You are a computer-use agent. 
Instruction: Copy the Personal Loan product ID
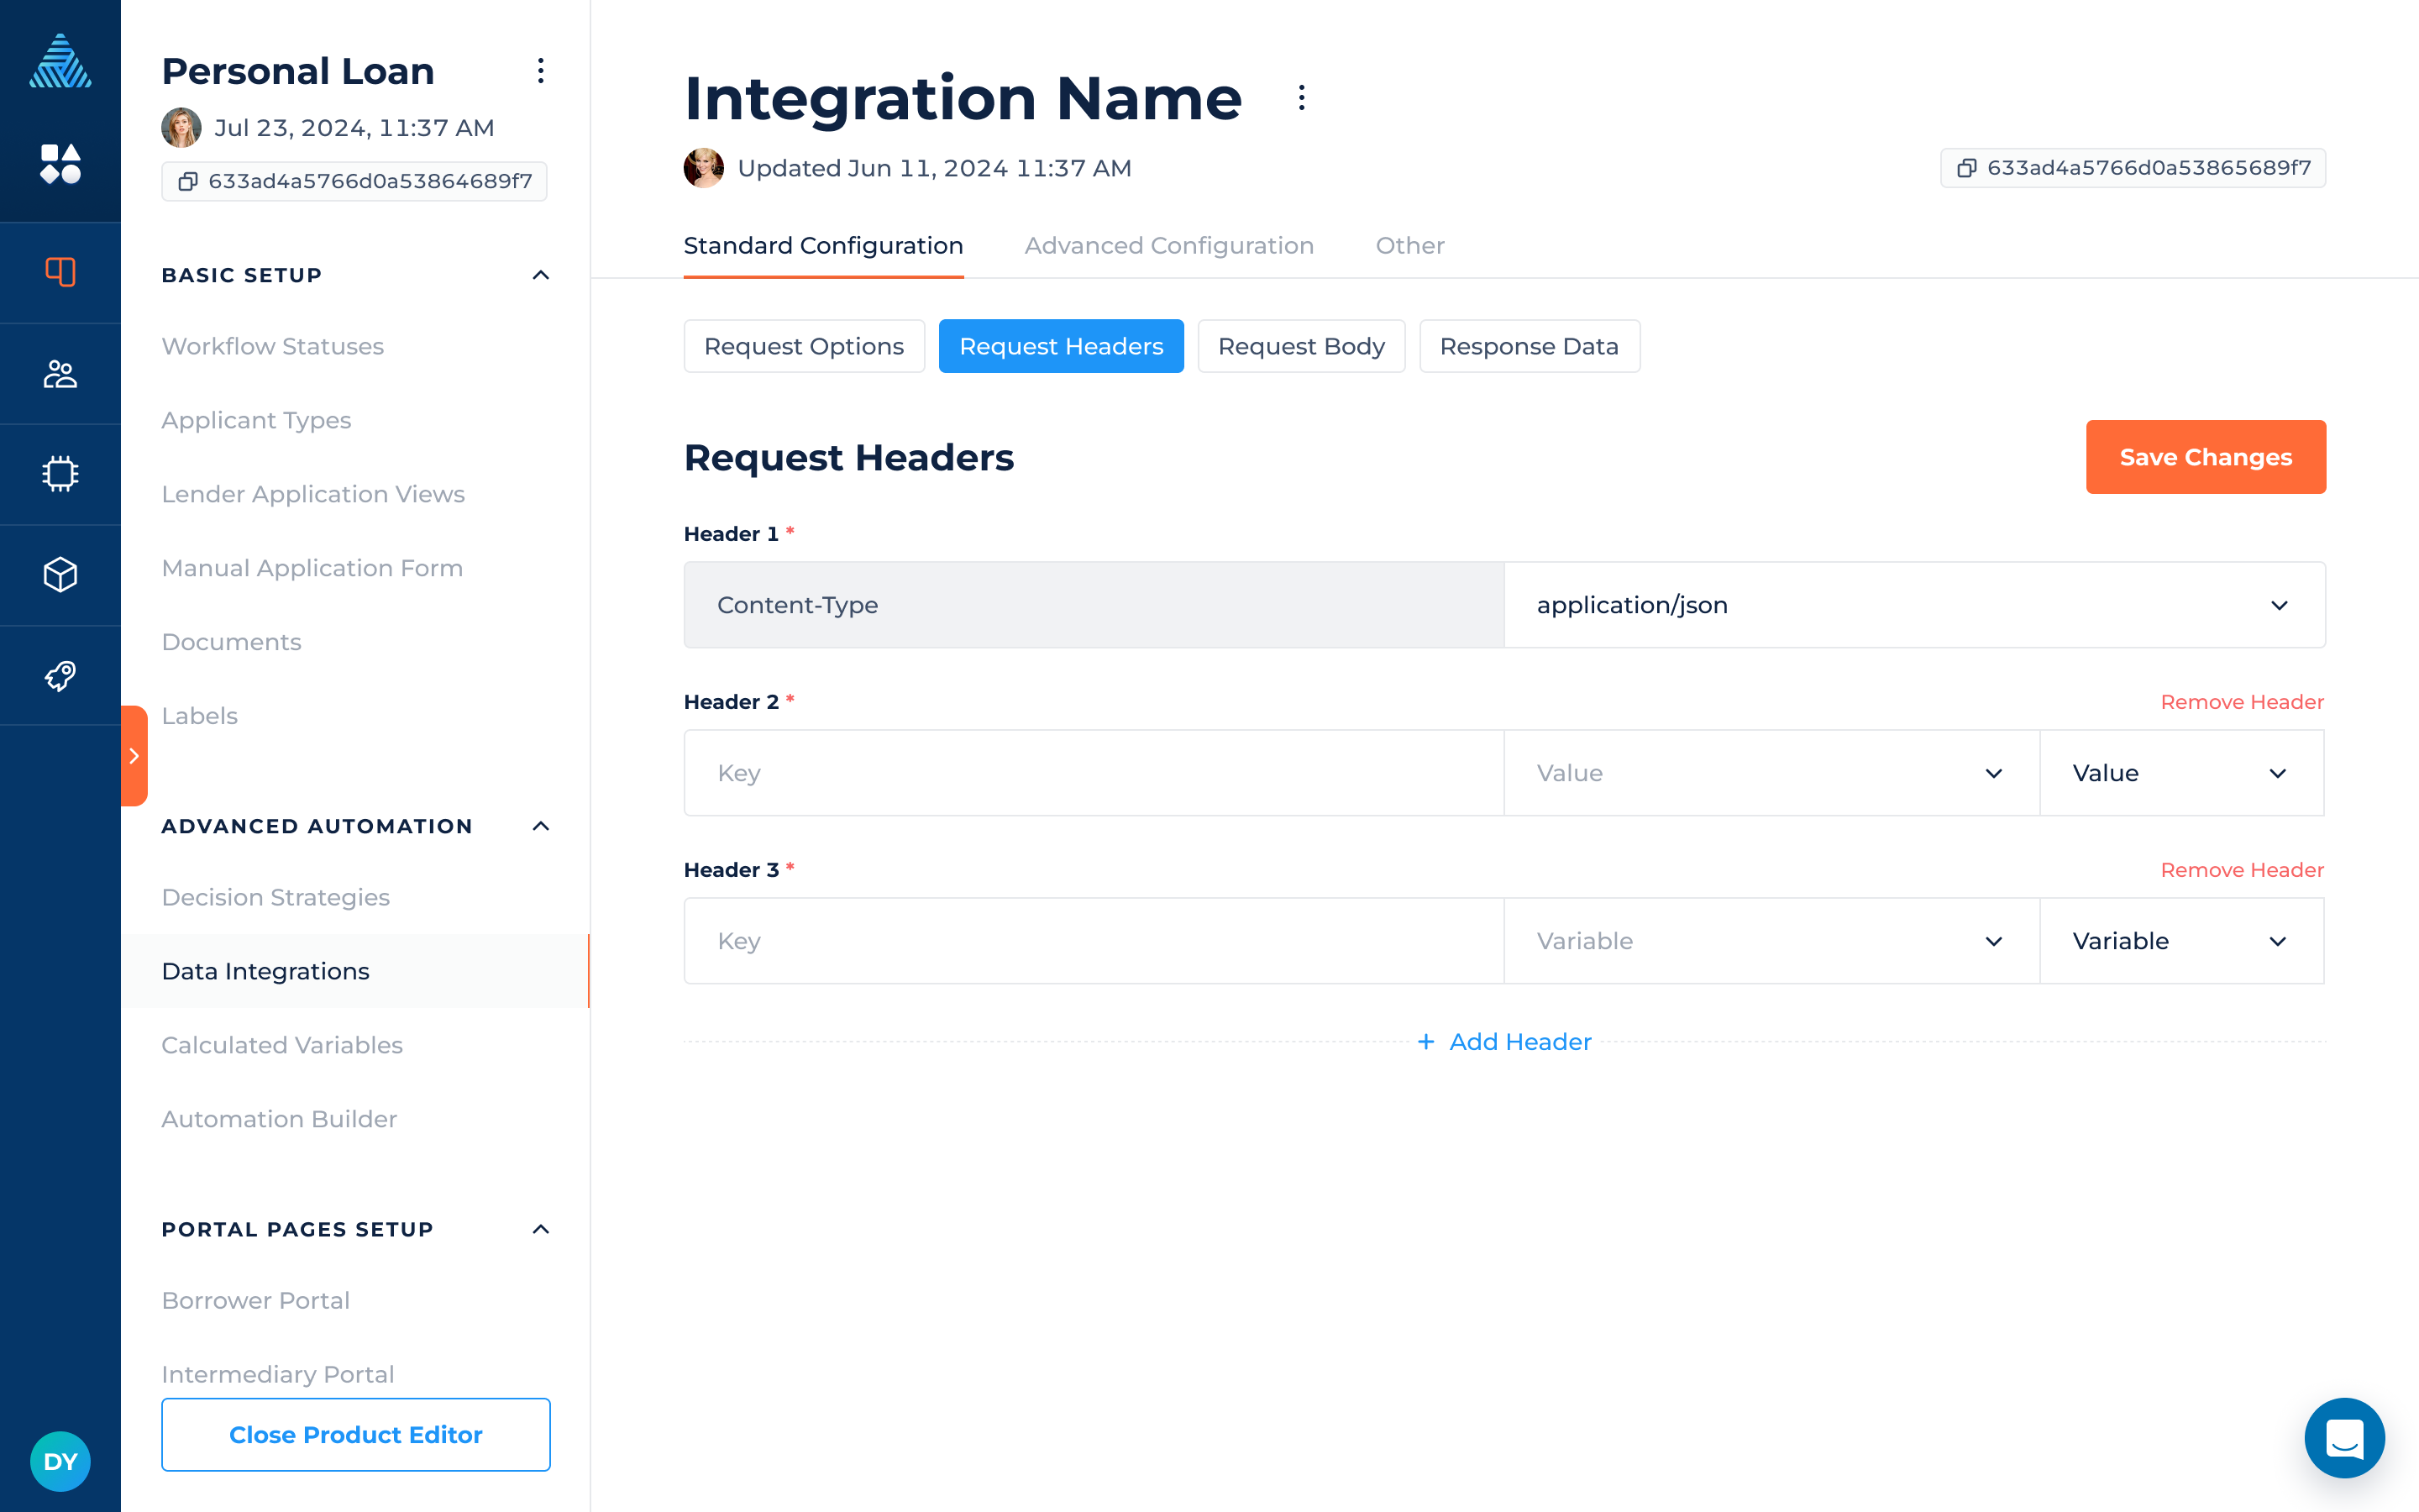pyautogui.click(x=187, y=181)
